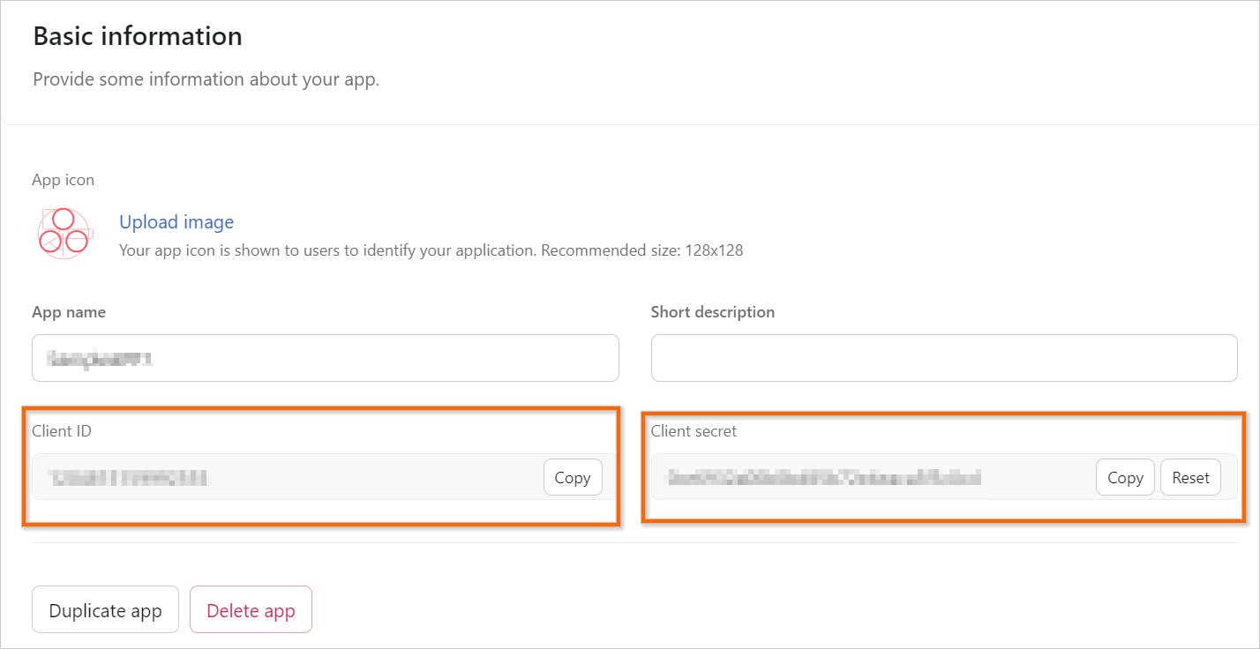Click the Duplicate app button
This screenshot has height=649, width=1260.
click(x=105, y=610)
